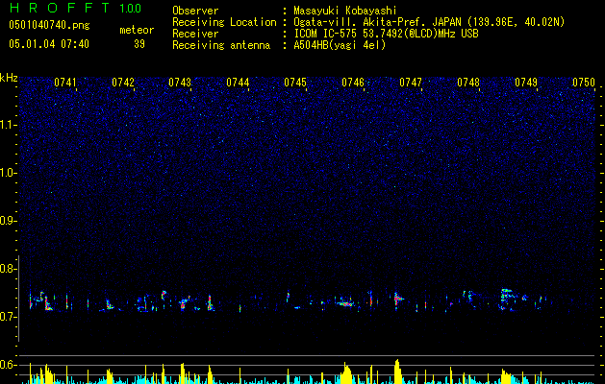Click the 1.0 kHz axis label

[9, 173]
